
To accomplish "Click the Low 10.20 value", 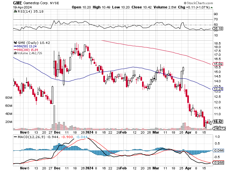I will click(121, 7).
